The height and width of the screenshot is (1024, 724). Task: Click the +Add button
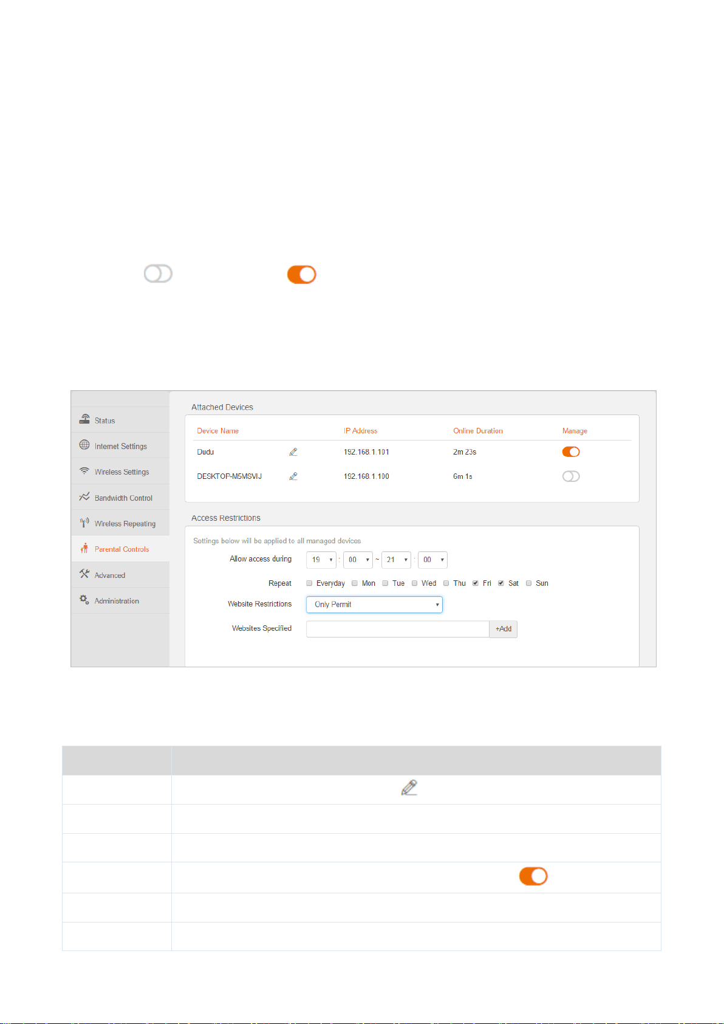click(504, 629)
